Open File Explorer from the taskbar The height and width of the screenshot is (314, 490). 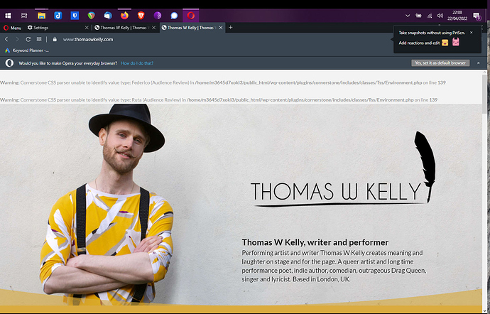[42, 16]
